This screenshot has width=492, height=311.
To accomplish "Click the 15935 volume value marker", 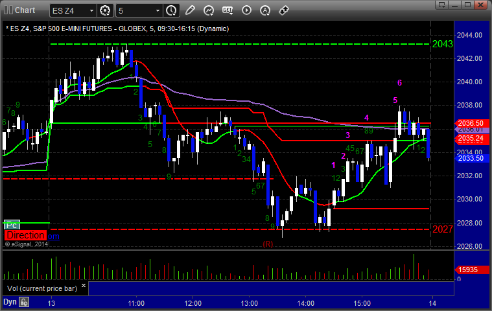I will [472, 270].
